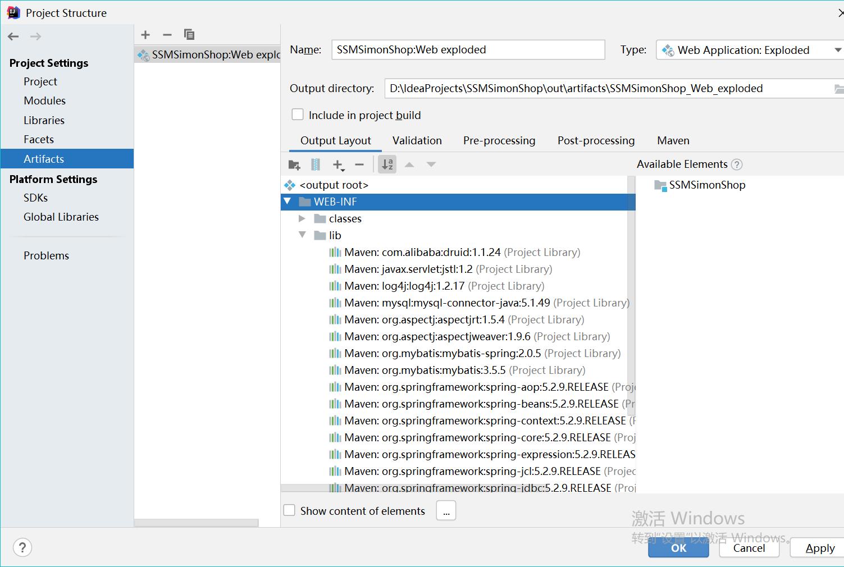Viewport: 844px width, 567px height.
Task: Open the Post-processing tab
Action: (596, 140)
